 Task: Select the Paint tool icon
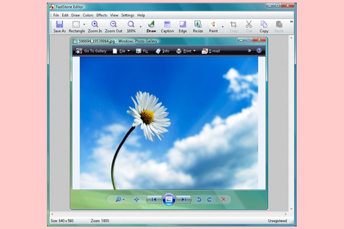[x=213, y=24]
